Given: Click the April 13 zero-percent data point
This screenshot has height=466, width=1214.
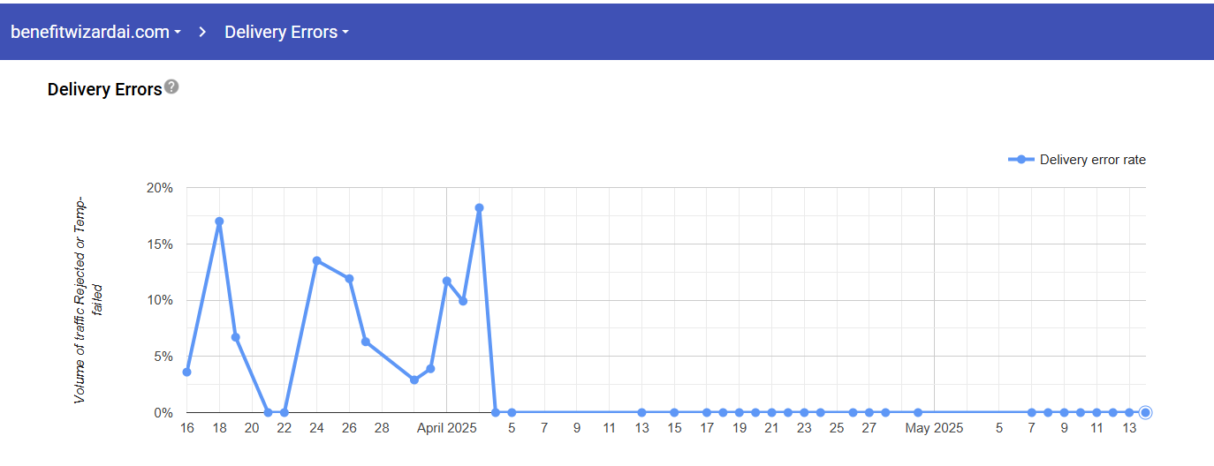Looking at the screenshot, I should tap(641, 412).
